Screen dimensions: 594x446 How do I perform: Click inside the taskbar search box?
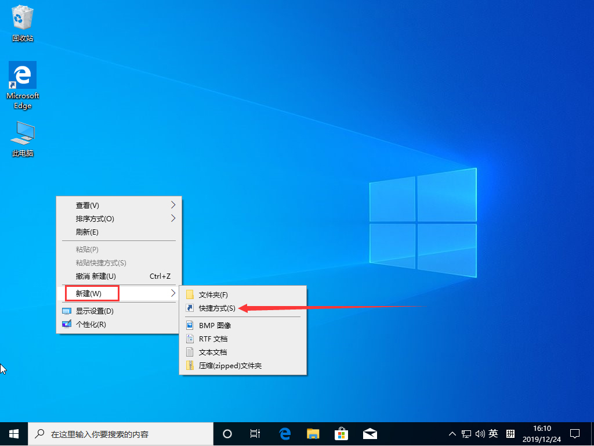click(x=116, y=434)
